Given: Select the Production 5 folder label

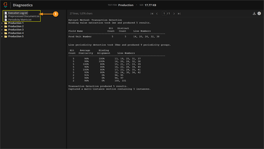Looking at the screenshot, I should click(x=16, y=37).
